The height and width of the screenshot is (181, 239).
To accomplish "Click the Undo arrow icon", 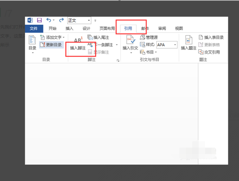I will pyautogui.click(x=49, y=20).
